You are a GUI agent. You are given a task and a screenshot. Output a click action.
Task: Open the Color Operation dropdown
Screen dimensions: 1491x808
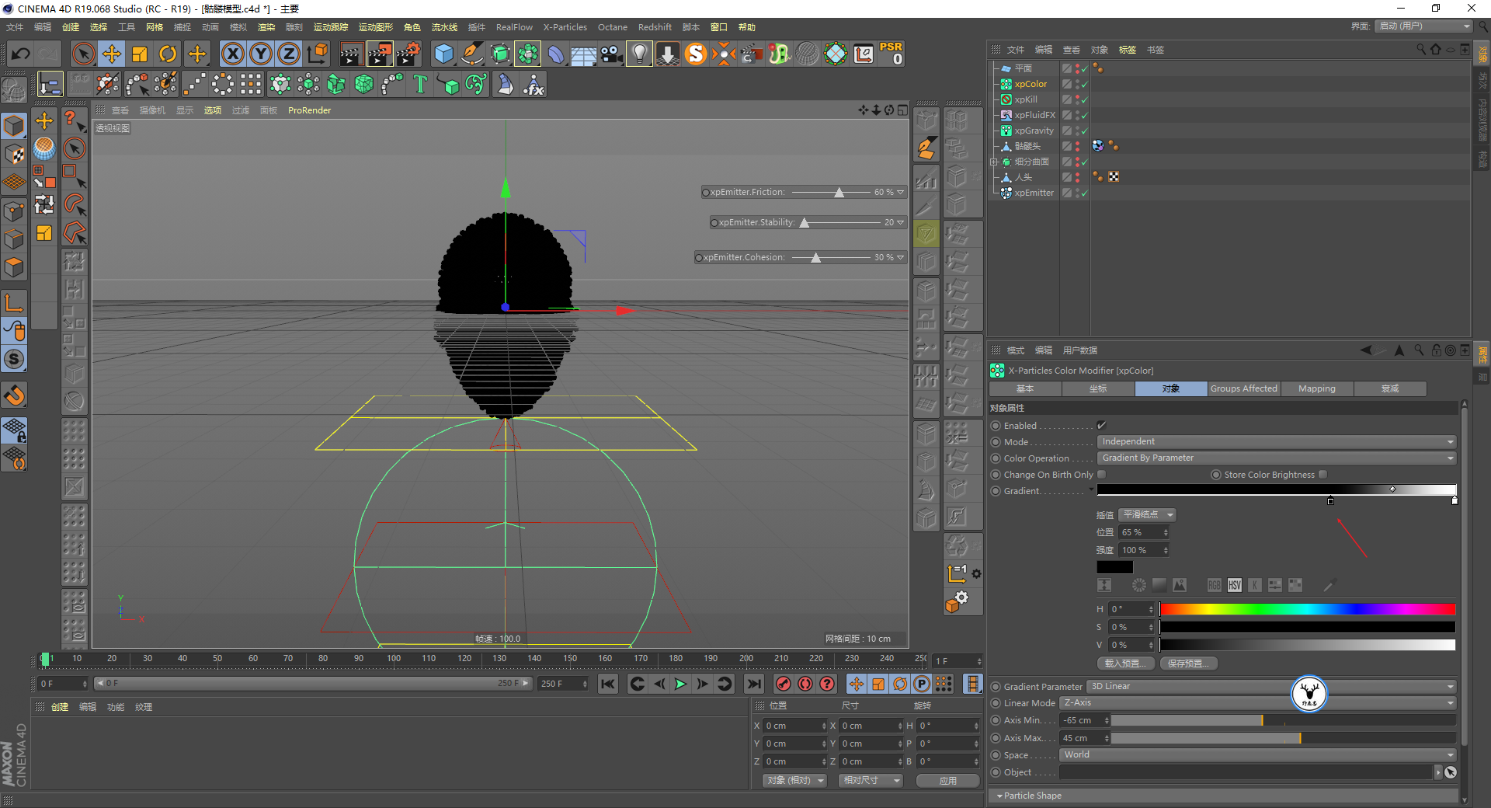1276,458
